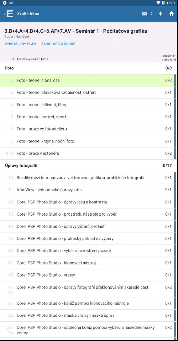Select Rozdíly mezi bitmapovou a vektorovou grafikou
The image size is (178, 341).
tap(88, 178)
